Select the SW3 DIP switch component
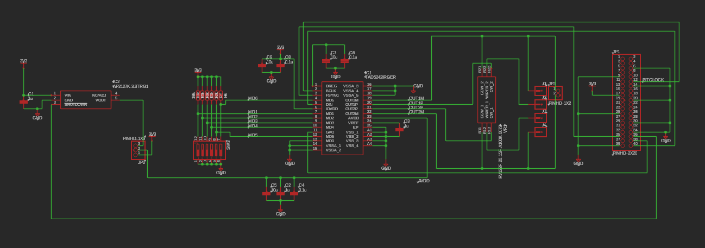The width and height of the screenshot is (705, 248). 209,150
